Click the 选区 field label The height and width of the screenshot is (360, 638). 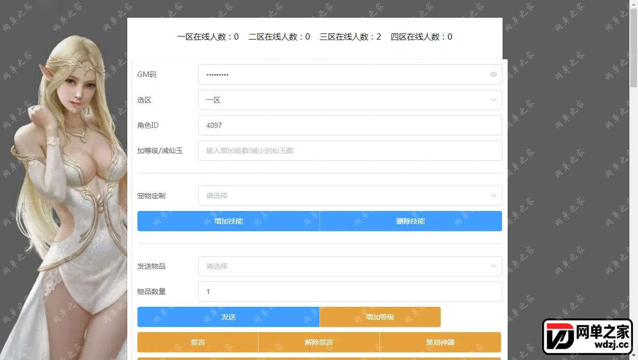tap(145, 100)
